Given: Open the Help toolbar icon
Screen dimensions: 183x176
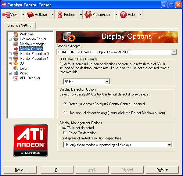Looking at the screenshot, I should (x=123, y=14).
